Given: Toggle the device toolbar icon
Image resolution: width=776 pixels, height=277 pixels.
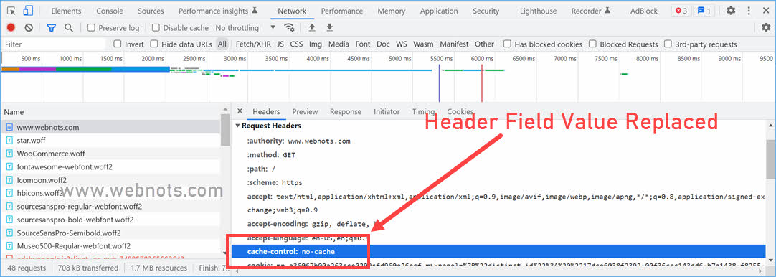Looking at the screenshot, I should pos(28,11).
